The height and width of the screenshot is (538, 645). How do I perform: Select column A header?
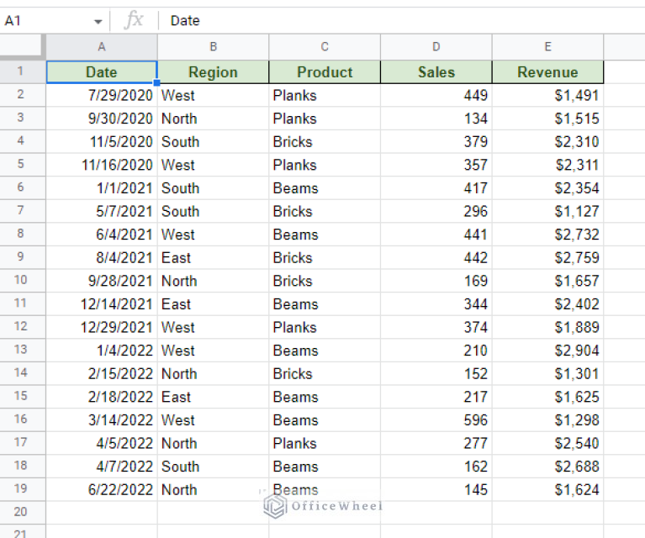(x=102, y=47)
